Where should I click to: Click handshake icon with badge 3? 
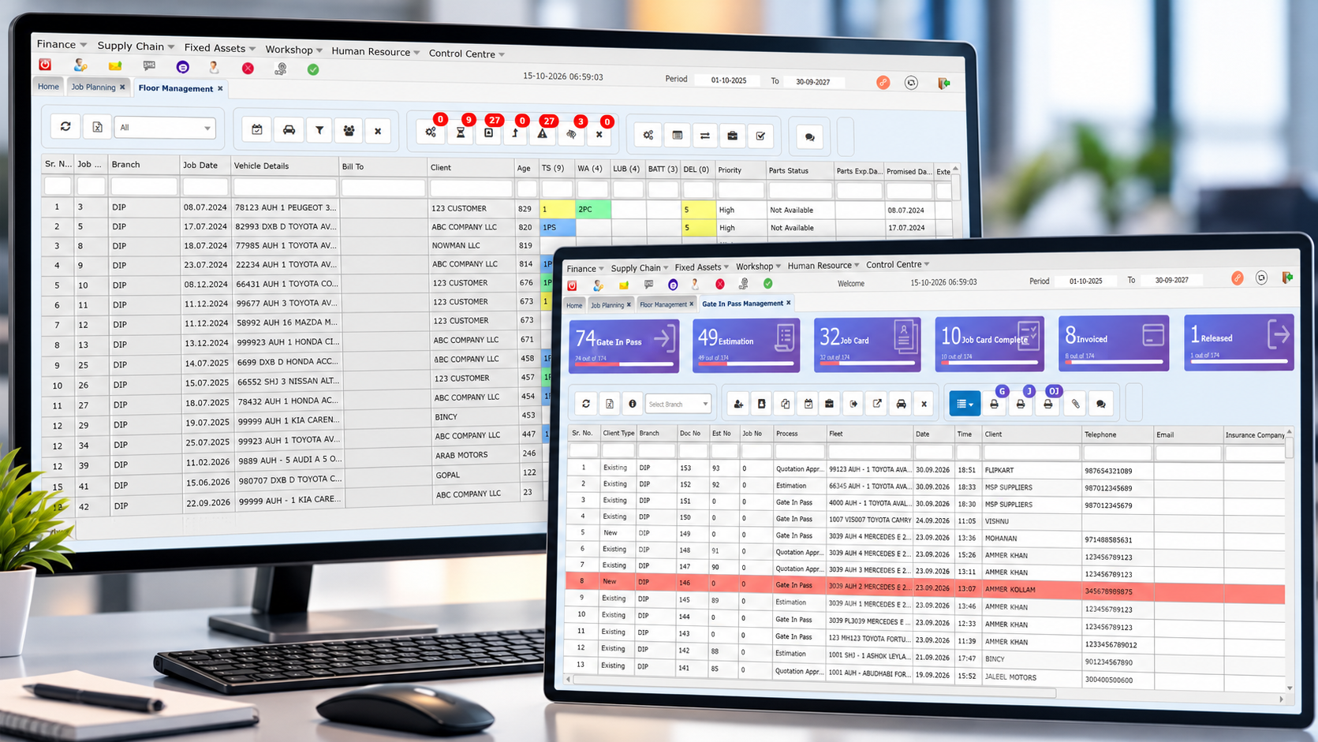tap(571, 134)
